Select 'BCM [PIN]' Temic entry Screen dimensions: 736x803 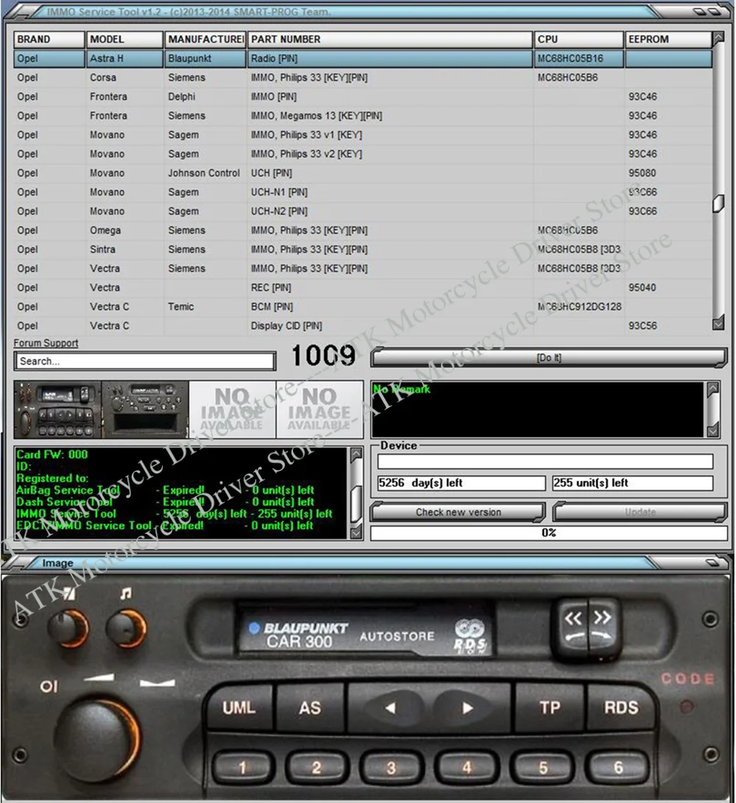(272, 307)
